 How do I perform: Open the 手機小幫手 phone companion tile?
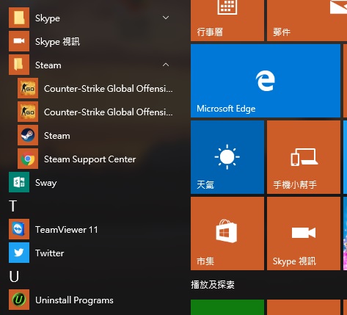304,157
